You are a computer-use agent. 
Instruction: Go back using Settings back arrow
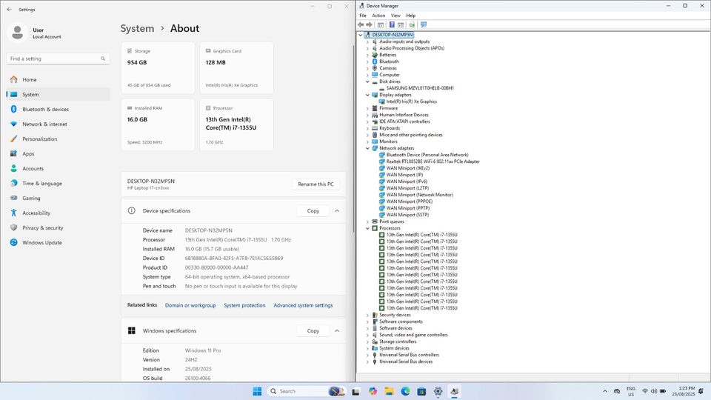[x=9, y=9]
